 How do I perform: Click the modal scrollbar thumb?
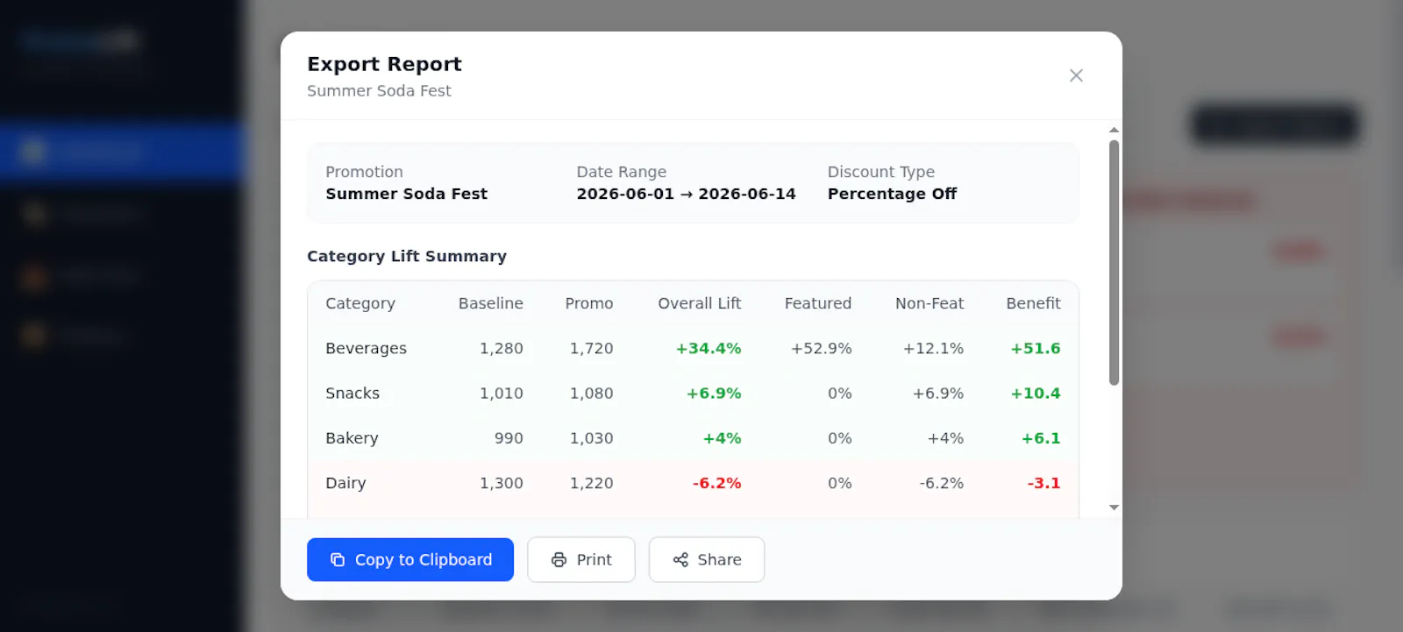click(1114, 262)
